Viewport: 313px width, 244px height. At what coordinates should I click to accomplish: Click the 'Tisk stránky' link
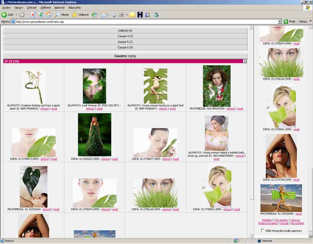281,220
